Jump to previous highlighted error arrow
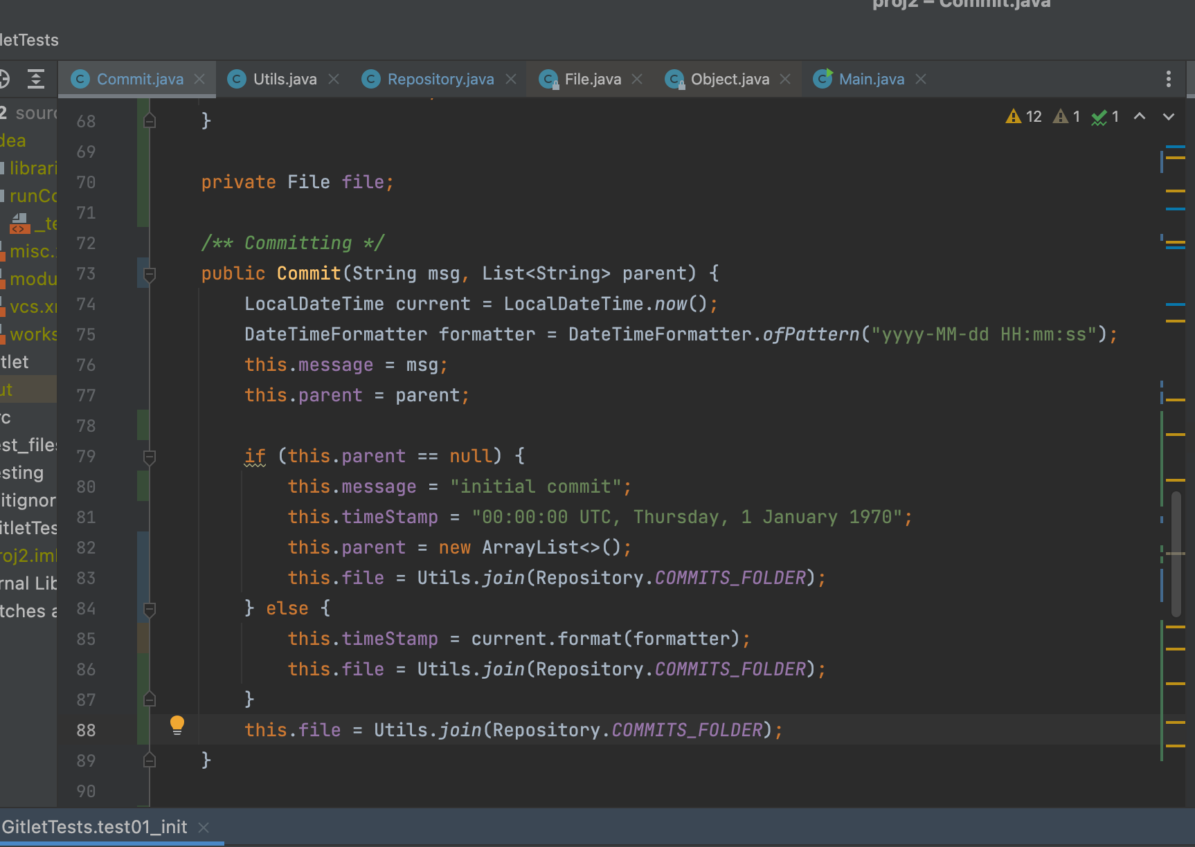The width and height of the screenshot is (1195, 847). (1140, 116)
